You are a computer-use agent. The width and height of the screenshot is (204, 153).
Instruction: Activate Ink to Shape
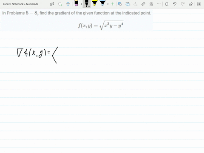pos(127,4)
